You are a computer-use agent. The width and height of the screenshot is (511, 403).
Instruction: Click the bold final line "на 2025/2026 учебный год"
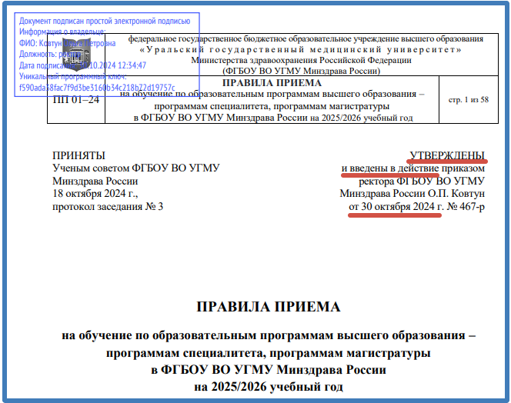[269, 387]
